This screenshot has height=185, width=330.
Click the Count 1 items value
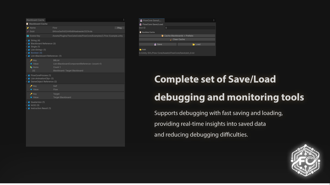tap(57, 67)
